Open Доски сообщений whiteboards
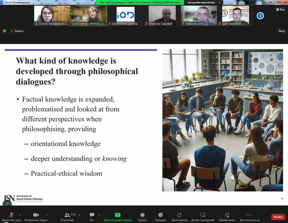The width and height of the screenshot is (288, 223). (202, 215)
